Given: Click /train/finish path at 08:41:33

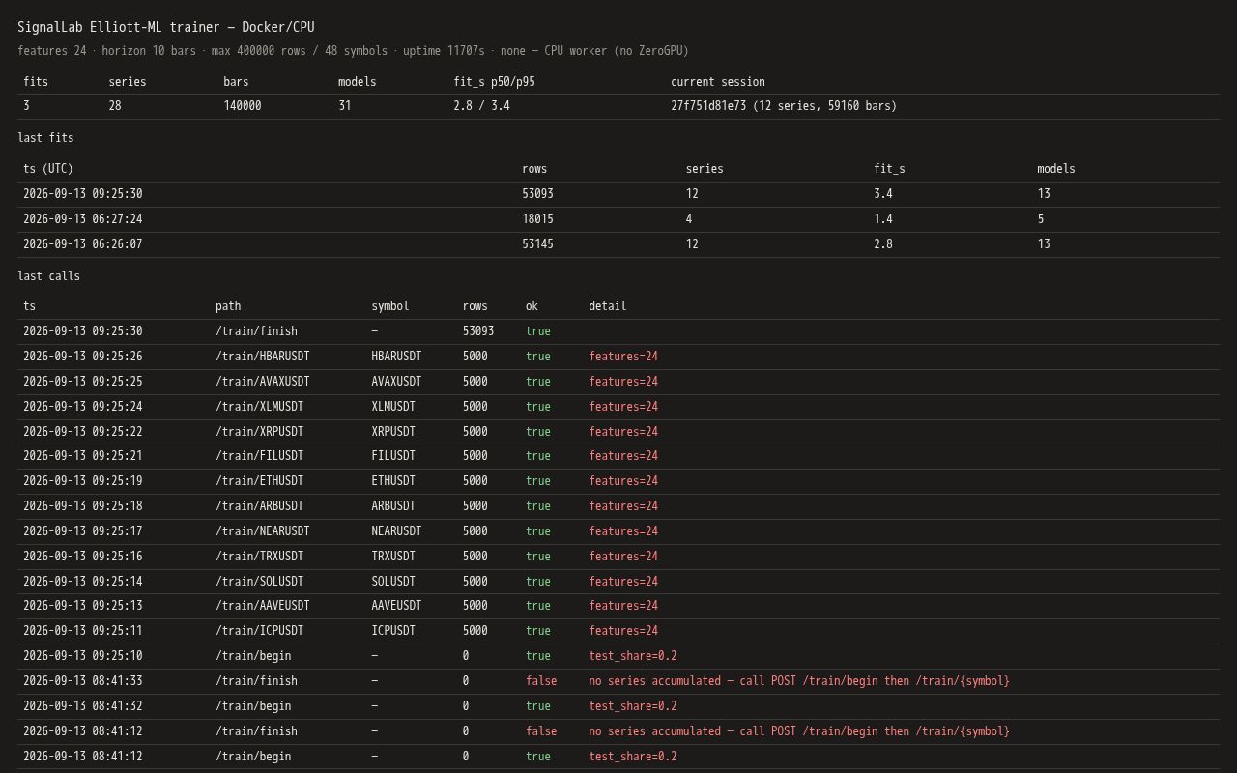Looking at the screenshot, I should point(256,681).
